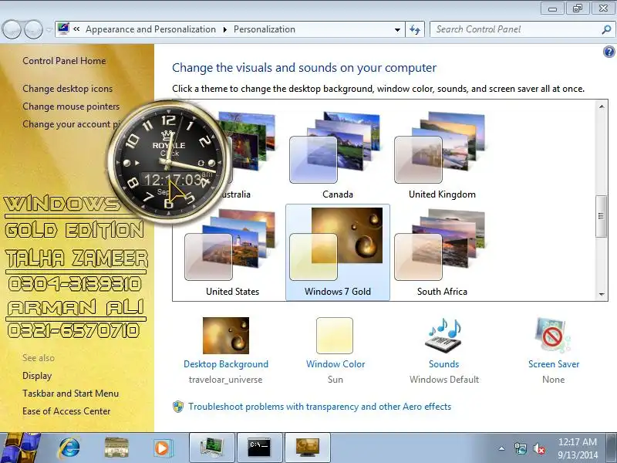
Task: Go back with the Back arrow button
Action: pos(12,29)
